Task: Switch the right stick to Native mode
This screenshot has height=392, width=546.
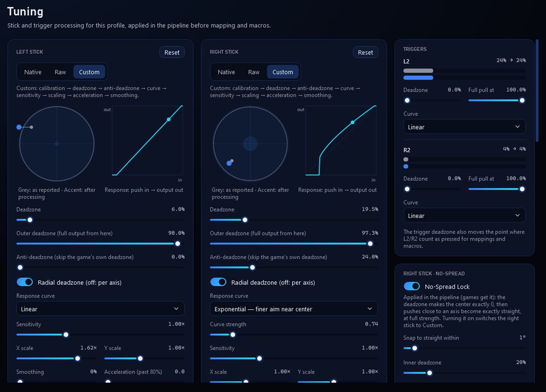Action: click(226, 72)
